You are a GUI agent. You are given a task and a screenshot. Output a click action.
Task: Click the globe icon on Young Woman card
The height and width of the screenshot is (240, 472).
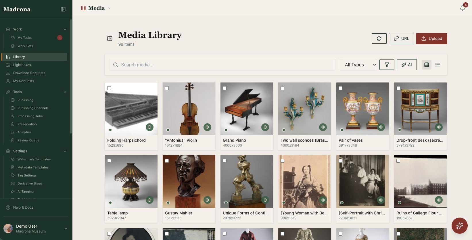(x=323, y=200)
